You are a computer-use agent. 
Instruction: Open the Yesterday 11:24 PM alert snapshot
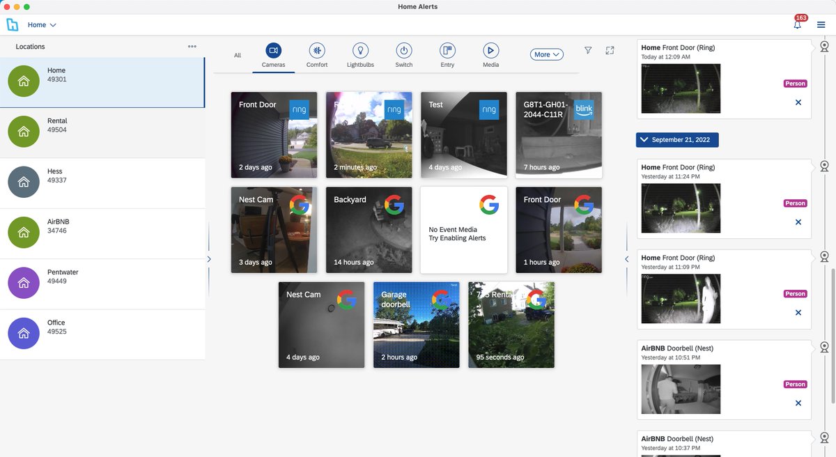(681, 208)
